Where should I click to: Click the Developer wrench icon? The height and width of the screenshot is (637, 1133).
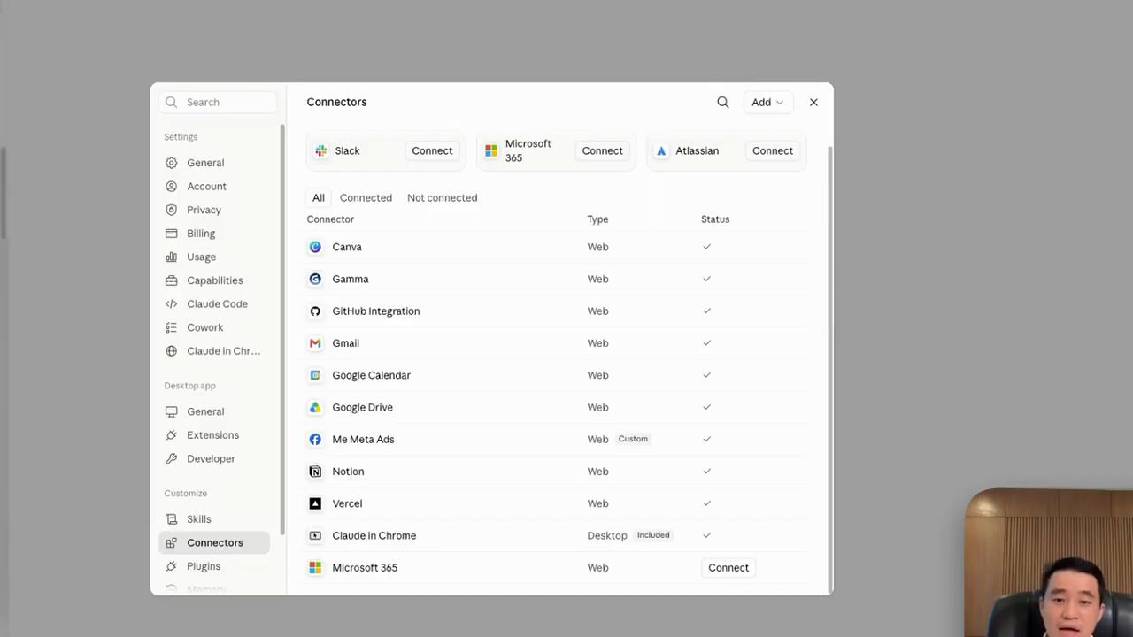[x=172, y=459]
